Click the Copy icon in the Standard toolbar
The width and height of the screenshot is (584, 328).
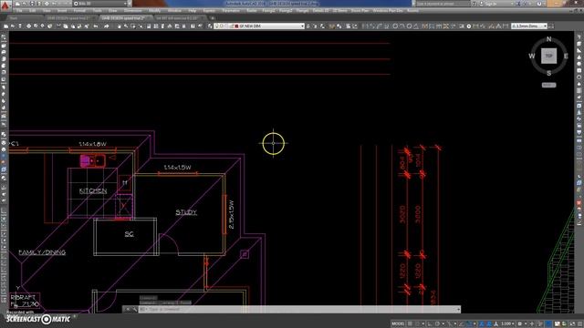coord(65,26)
